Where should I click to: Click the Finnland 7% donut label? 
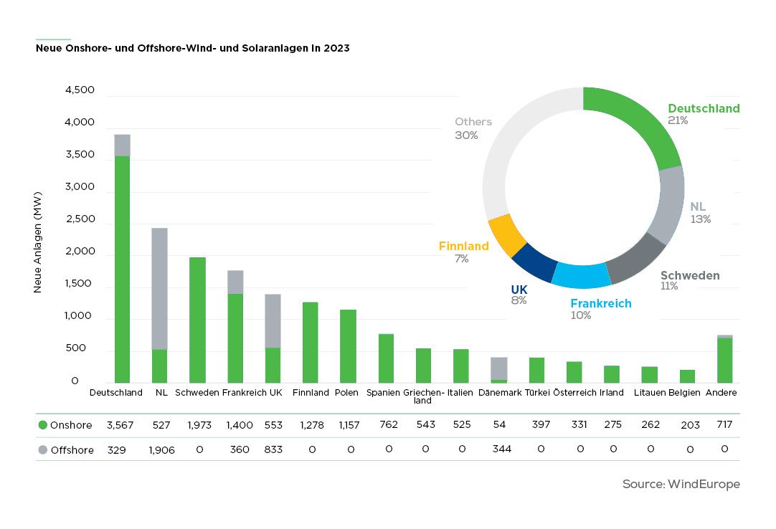(464, 252)
